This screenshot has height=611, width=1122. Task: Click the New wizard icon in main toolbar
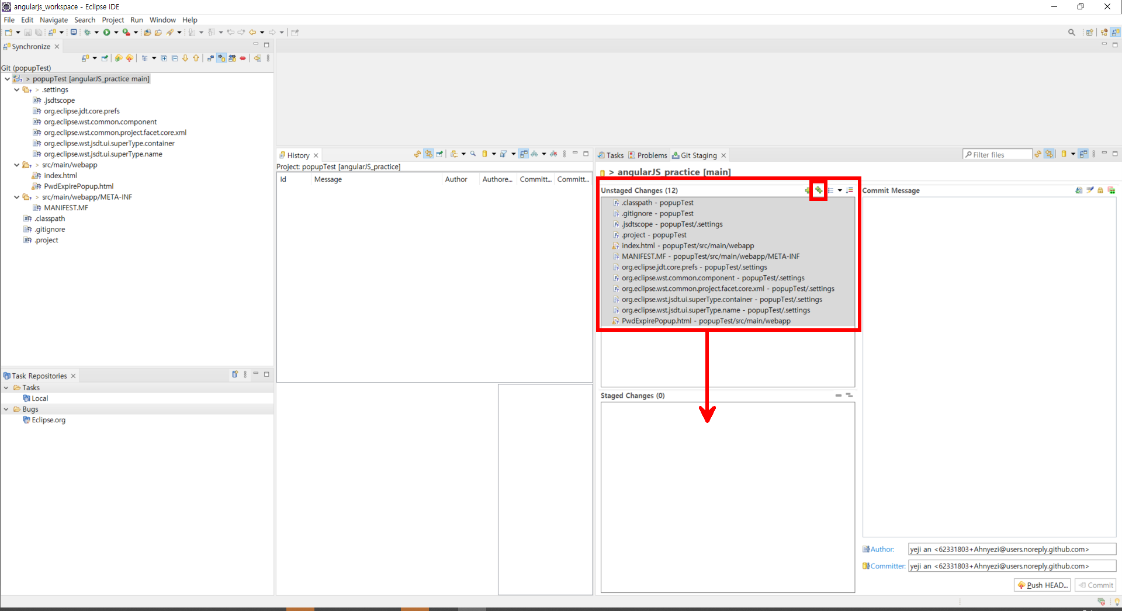pyautogui.click(x=9, y=33)
